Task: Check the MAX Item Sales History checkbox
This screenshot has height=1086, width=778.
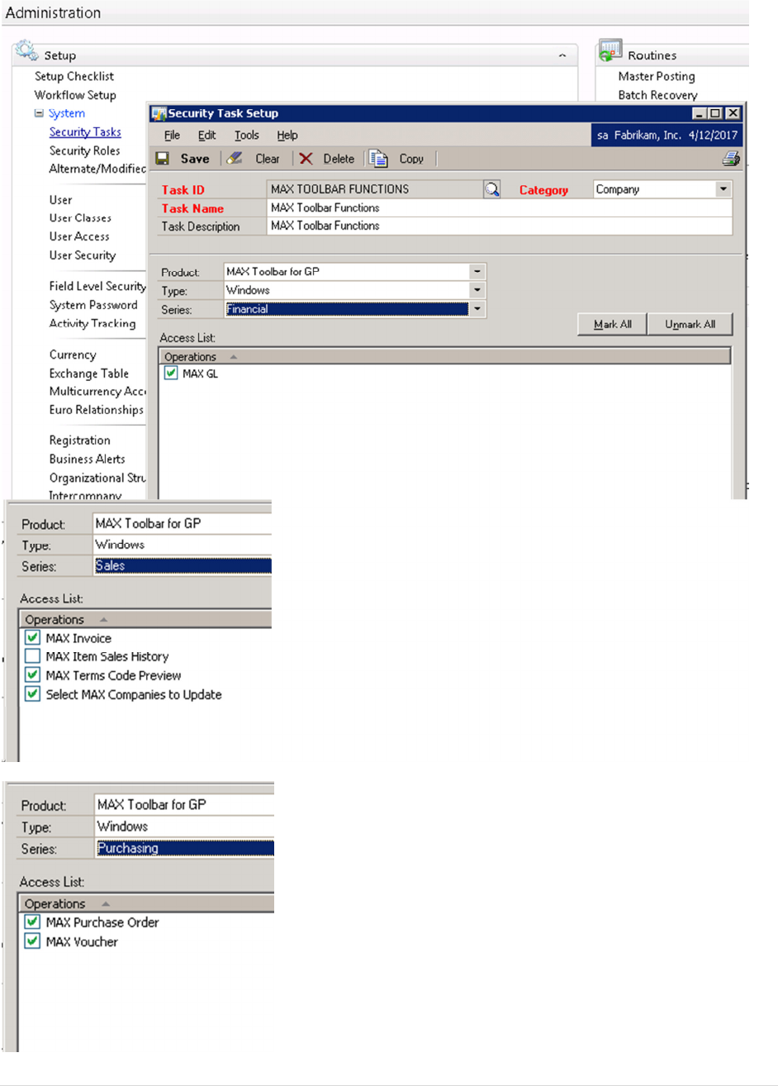Action: [32, 656]
